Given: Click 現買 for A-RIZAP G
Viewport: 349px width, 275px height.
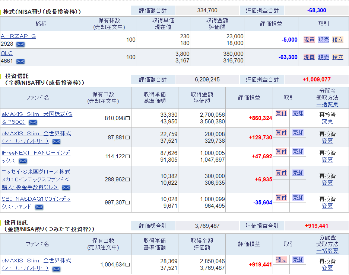Looking at the screenshot, I should 309,40.
